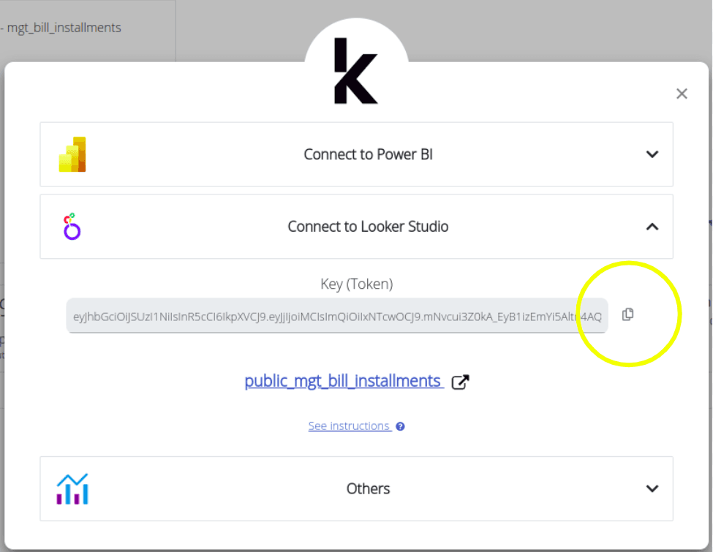This screenshot has height=552, width=713.
Task: Click the dimmed backdrop above the dialog
Action: tap(512, 29)
